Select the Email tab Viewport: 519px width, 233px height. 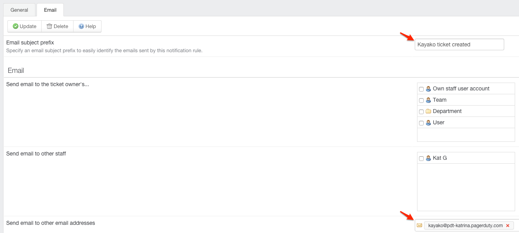[50, 10]
